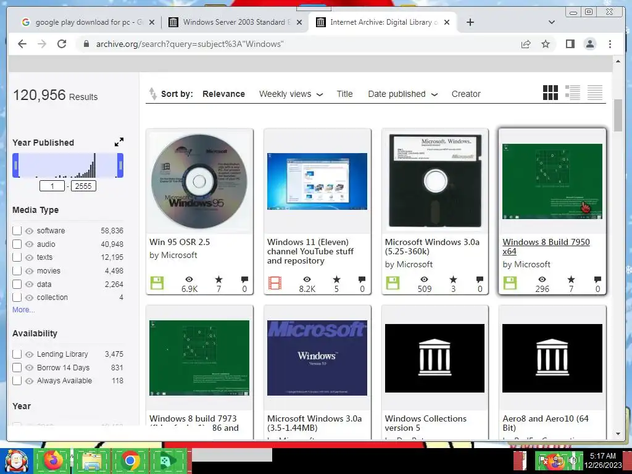Open Google Play Games taskbar icon
The height and width of the screenshot is (474, 632).
[x=168, y=460]
